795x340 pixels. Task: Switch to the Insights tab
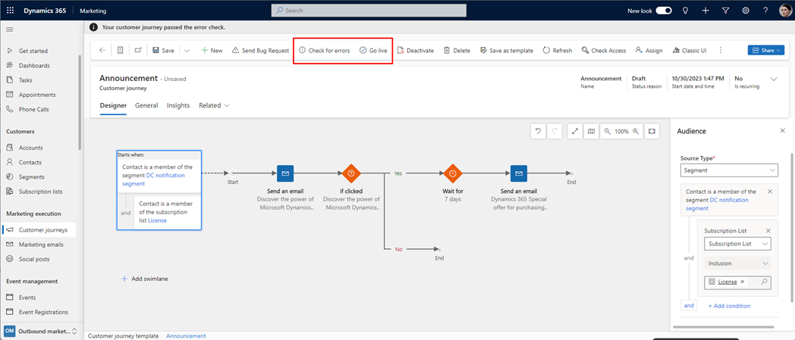click(x=178, y=105)
